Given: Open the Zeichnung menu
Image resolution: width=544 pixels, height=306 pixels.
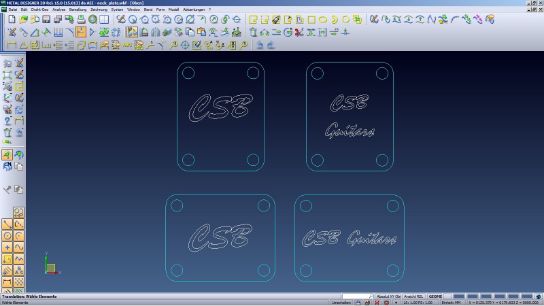Looking at the screenshot, I should click(x=99, y=10).
